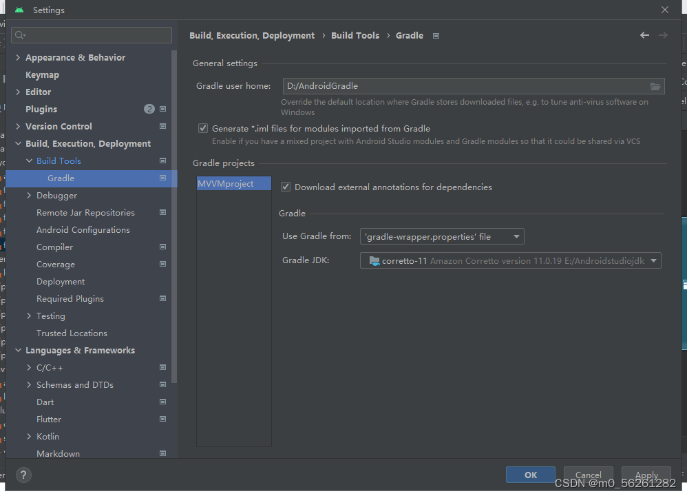
Task: Click the search magnifier in the settings search box
Action: coord(17,34)
